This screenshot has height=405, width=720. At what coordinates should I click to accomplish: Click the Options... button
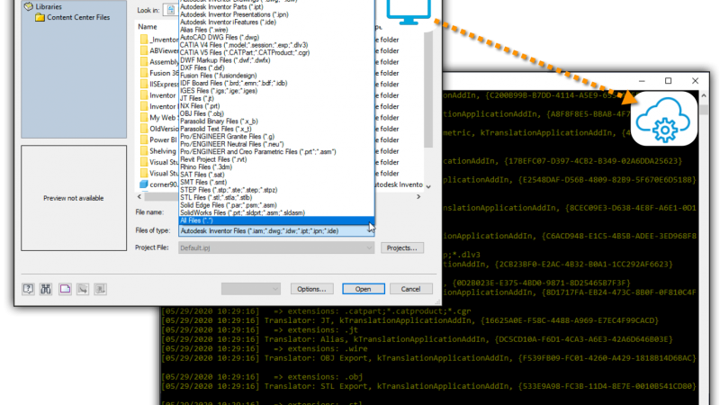pos(311,289)
